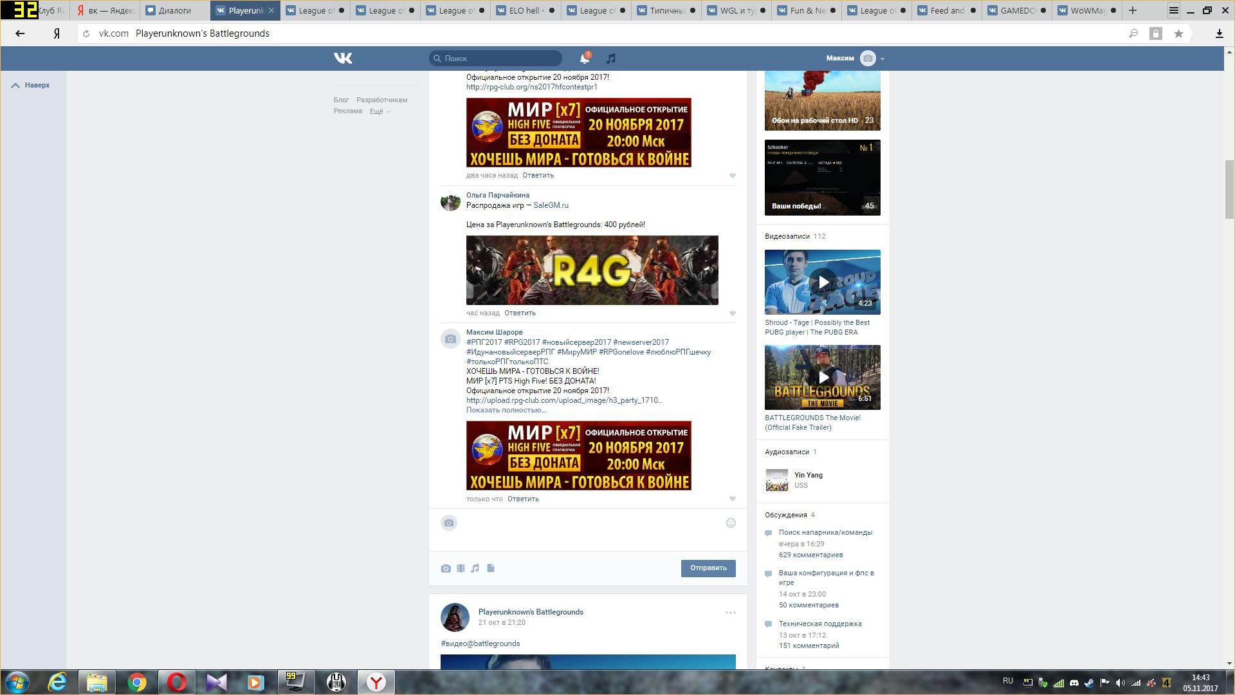The width and height of the screenshot is (1235, 695).
Task: Go back using the browser back arrow
Action: point(20,33)
